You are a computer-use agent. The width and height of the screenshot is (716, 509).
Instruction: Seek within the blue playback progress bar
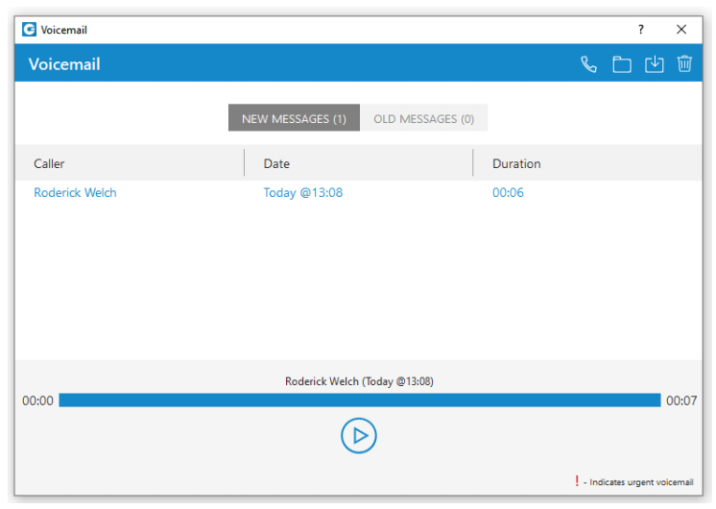(360, 400)
